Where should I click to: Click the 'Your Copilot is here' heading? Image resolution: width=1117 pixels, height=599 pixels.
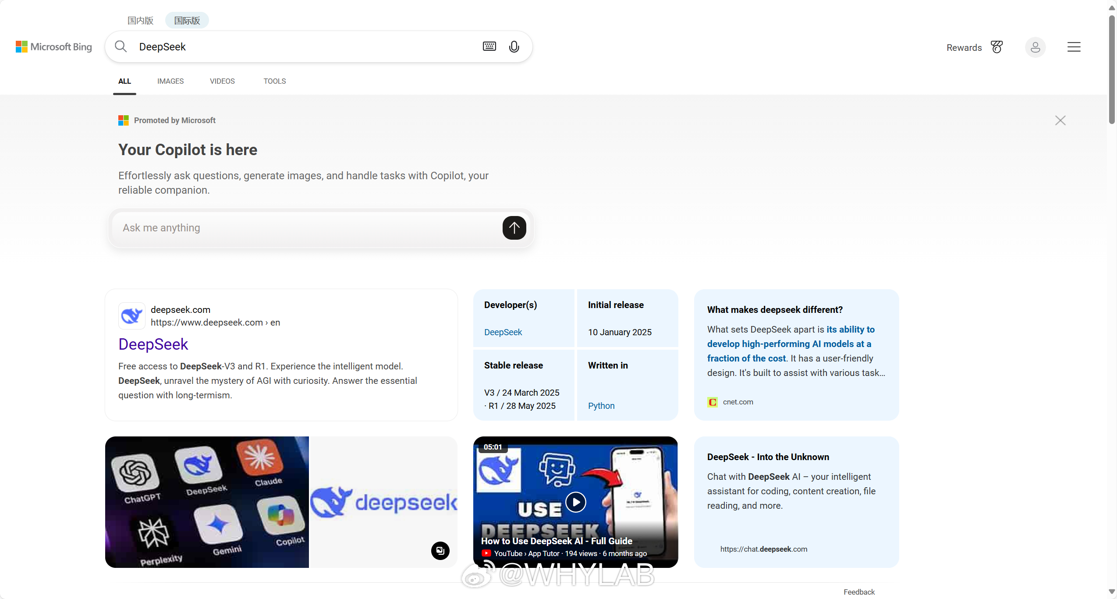(188, 150)
